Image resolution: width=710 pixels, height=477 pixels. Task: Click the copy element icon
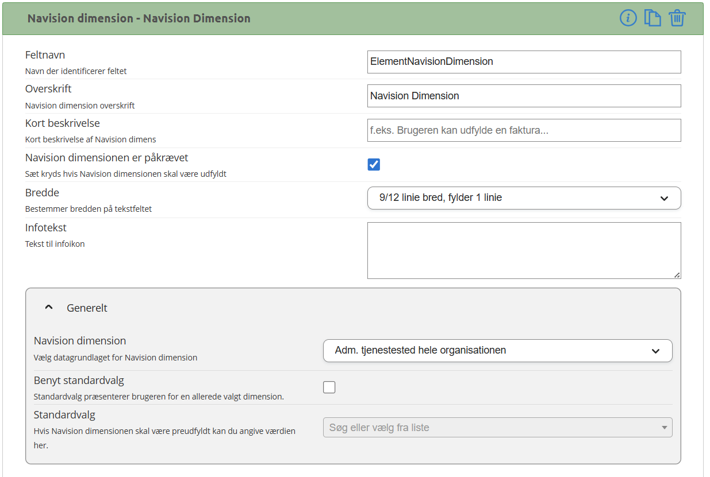[653, 18]
